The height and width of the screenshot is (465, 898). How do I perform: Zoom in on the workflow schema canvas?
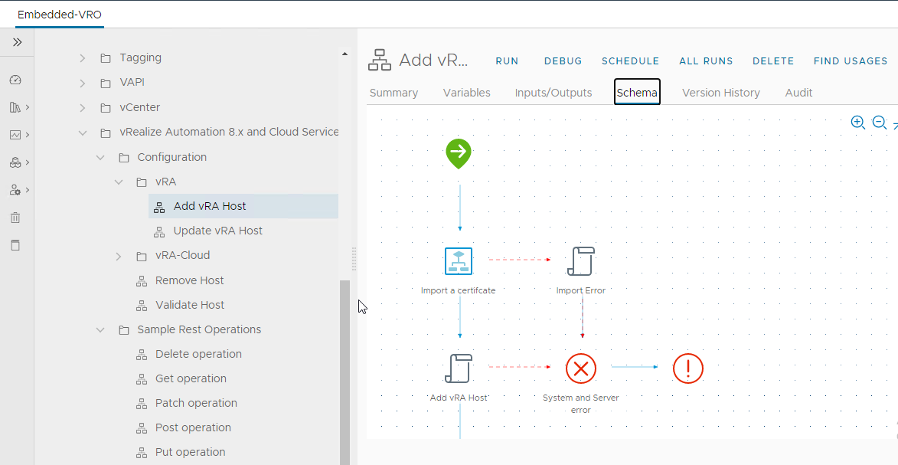coord(858,122)
